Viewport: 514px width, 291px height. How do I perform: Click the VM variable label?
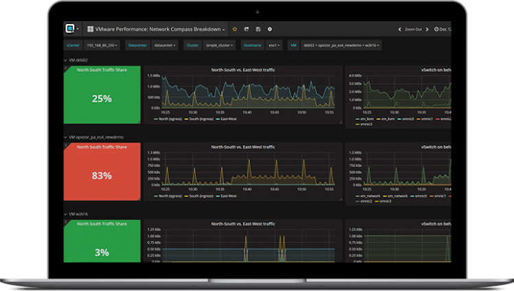click(x=294, y=45)
